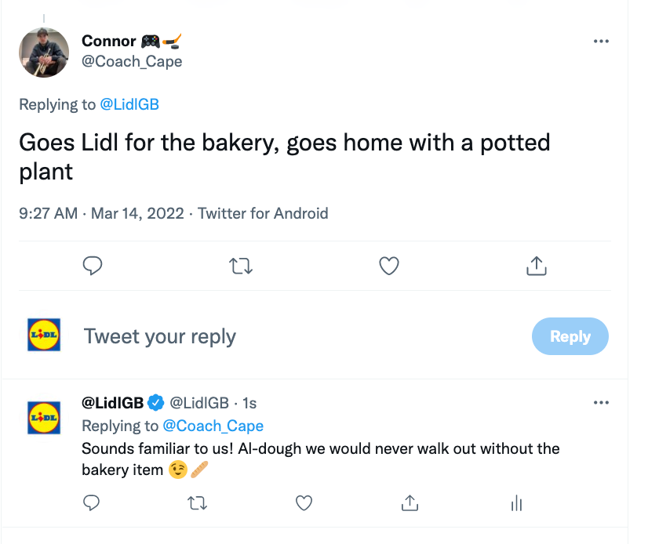Open more options on Connor's tweet

tap(601, 41)
